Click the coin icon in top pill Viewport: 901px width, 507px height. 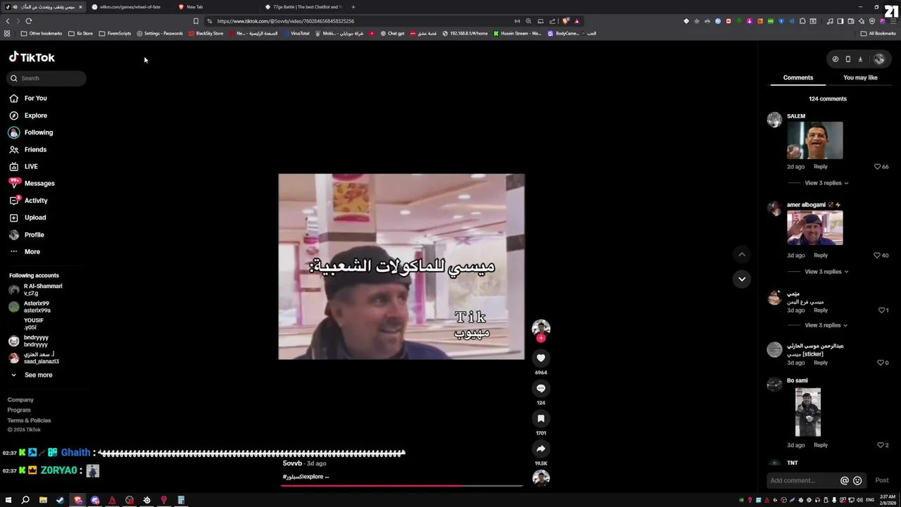click(835, 59)
